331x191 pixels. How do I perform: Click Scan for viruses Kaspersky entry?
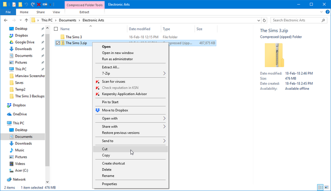click(131, 81)
